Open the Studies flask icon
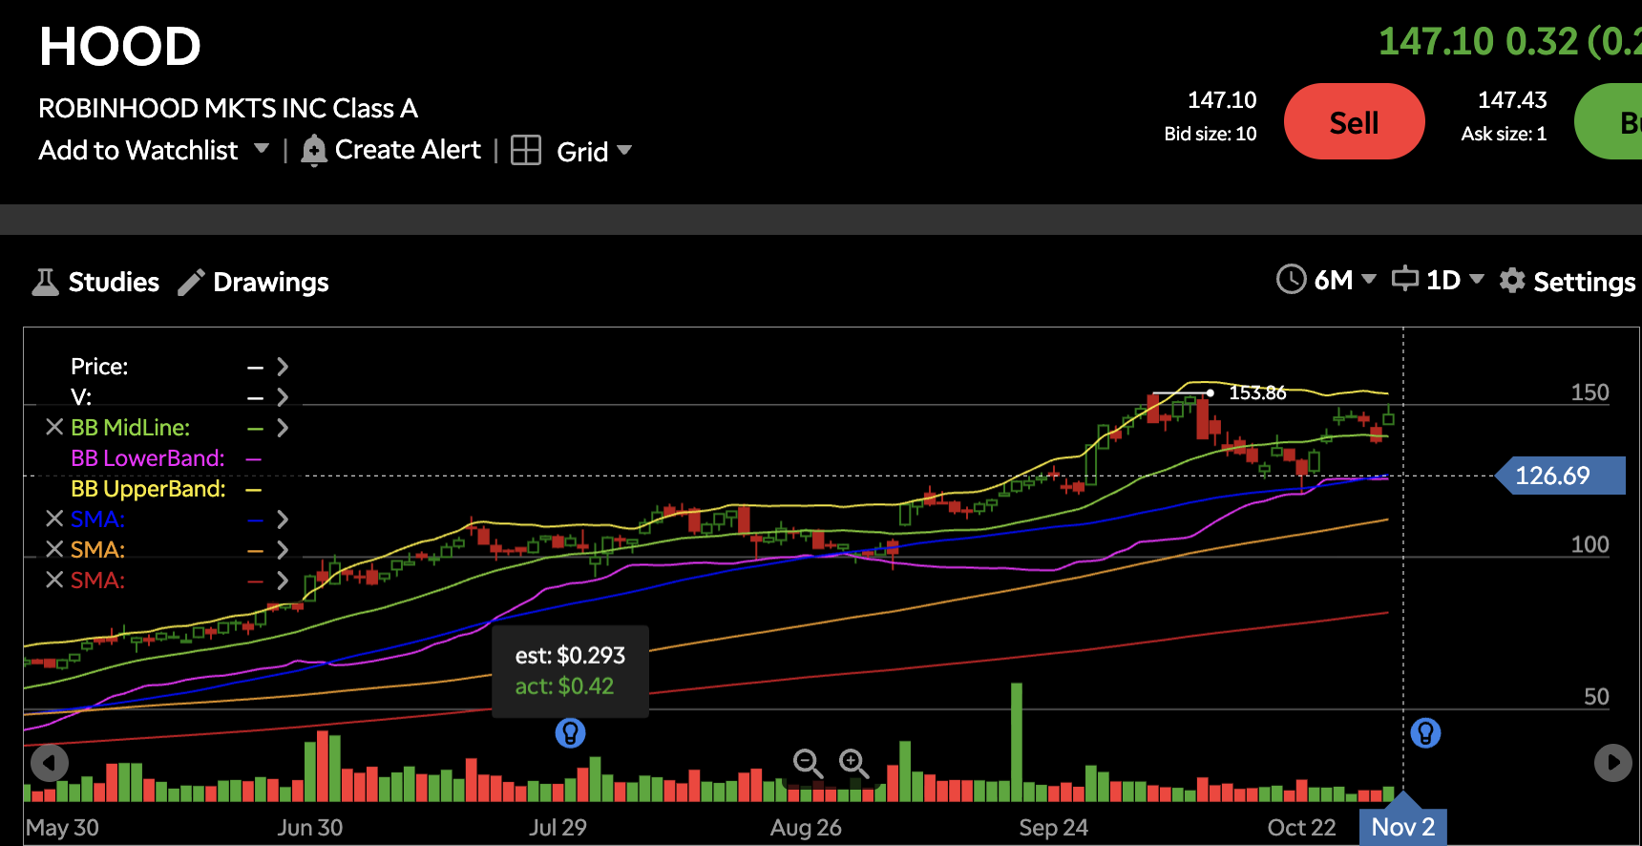 click(45, 282)
